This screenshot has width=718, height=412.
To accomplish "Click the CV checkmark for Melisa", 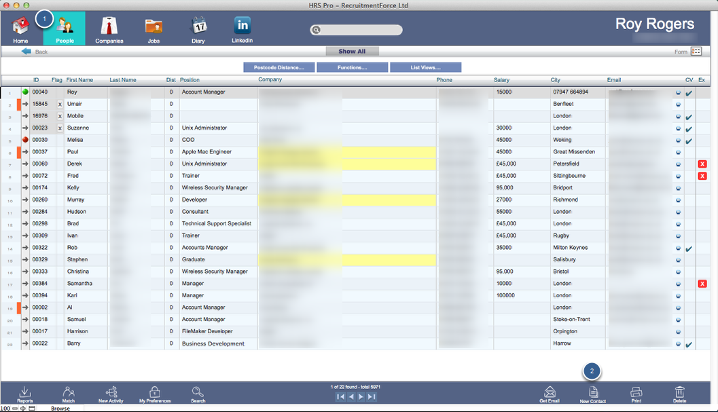I will point(689,141).
